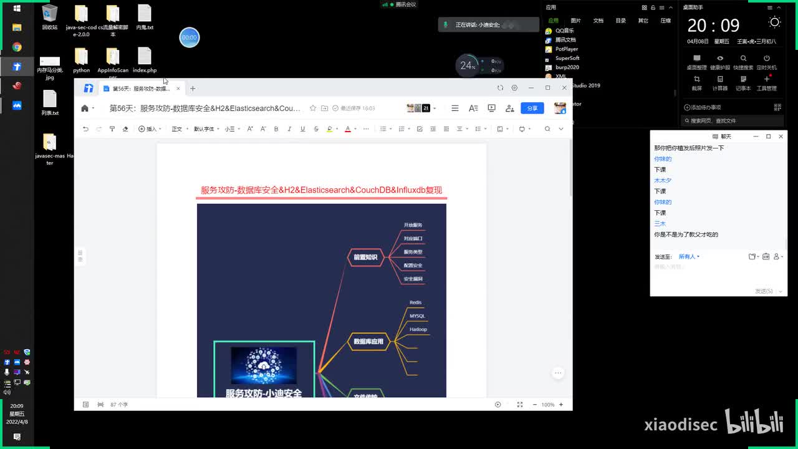Click the Windows Start button
Viewport: 798px width, 449px height.
click(x=17, y=9)
